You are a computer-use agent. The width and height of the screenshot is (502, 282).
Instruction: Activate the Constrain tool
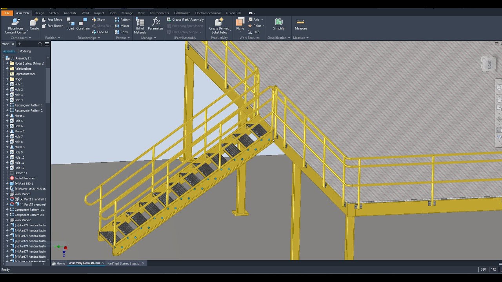coord(83,24)
